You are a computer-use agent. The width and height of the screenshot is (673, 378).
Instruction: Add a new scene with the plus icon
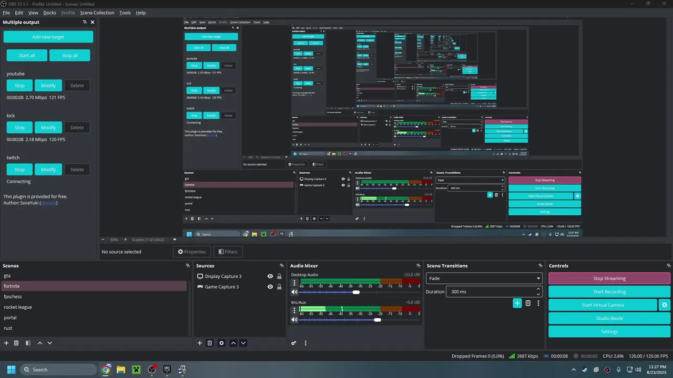[6, 343]
